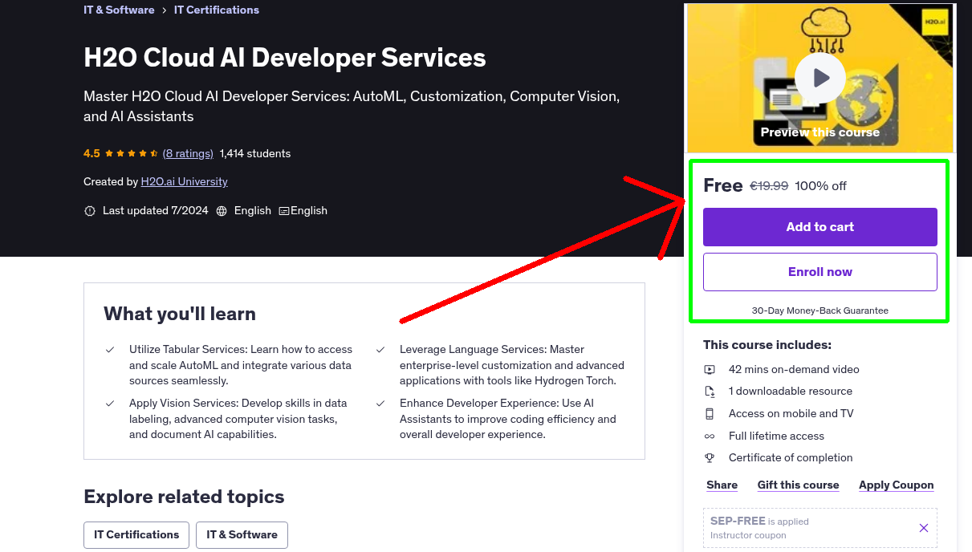
Task: Click the infinity lifetime access icon
Action: tap(710, 436)
